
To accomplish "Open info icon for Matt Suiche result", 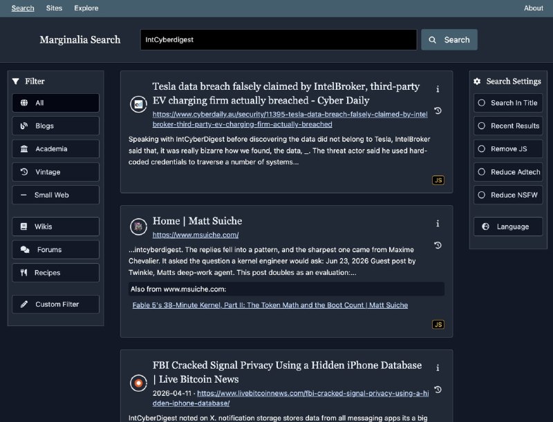I will point(438,223).
